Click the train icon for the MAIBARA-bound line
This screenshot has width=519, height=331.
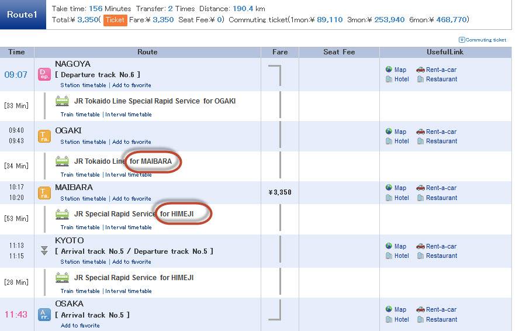pos(62,161)
